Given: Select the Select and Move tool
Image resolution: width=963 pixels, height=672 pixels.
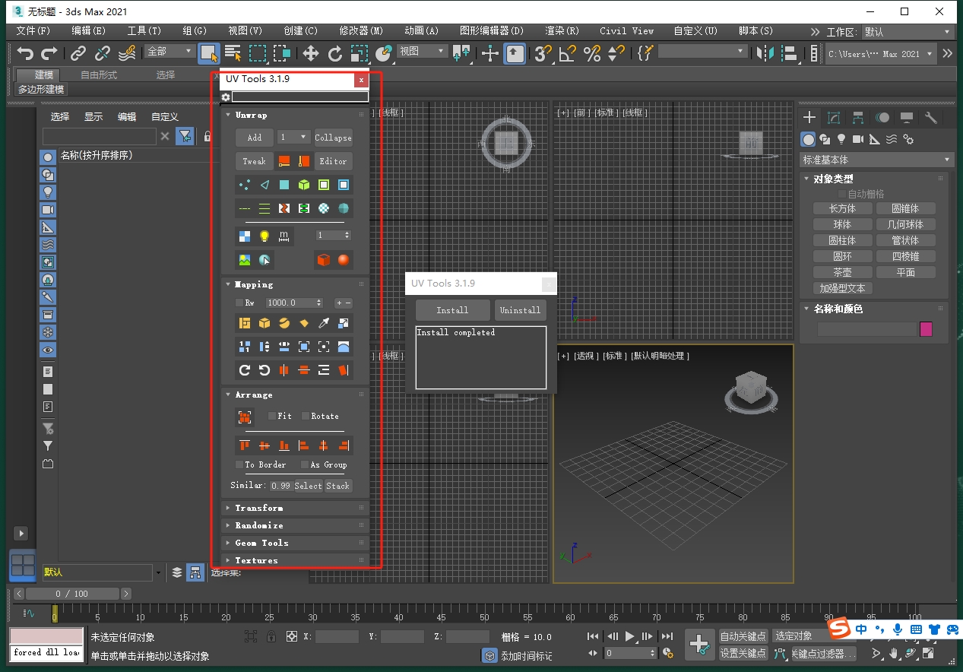Looking at the screenshot, I should tap(310, 53).
